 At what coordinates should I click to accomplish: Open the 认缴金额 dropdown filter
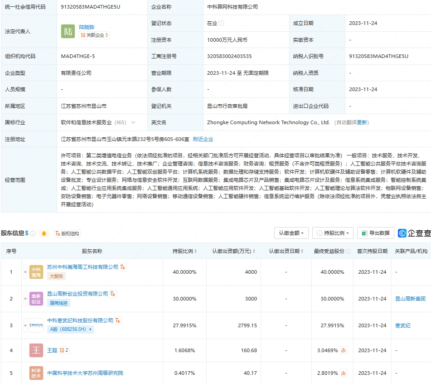(x=291, y=233)
